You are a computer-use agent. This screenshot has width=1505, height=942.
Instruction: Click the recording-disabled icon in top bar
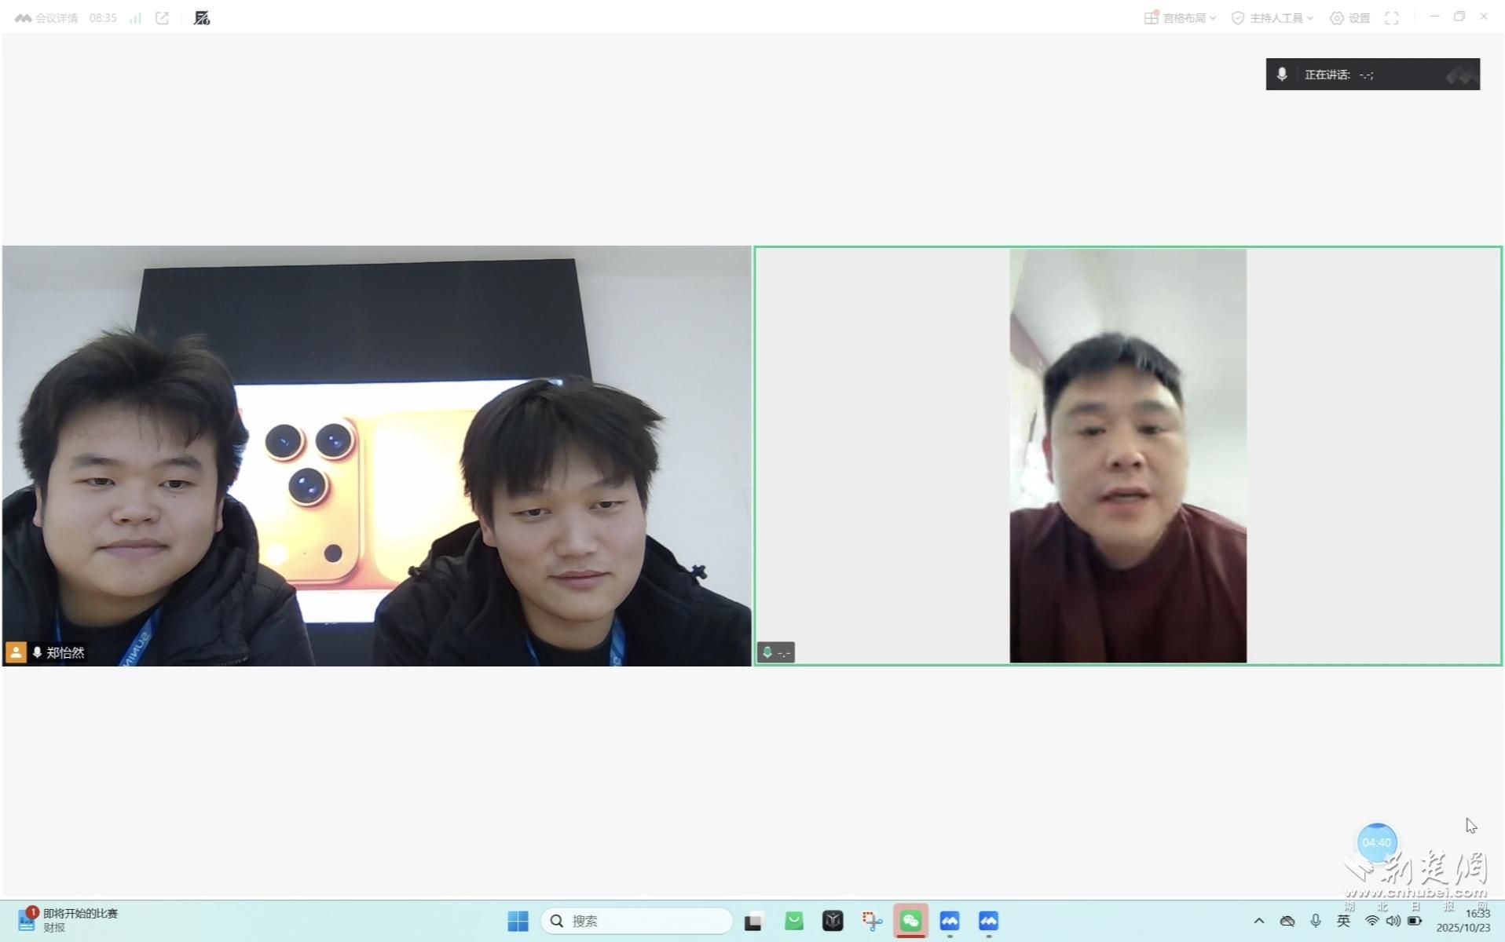click(202, 18)
